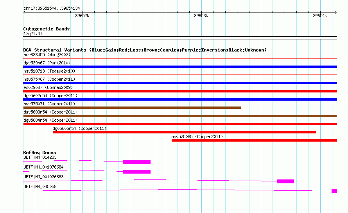Click the UBTF|NM_014233 gene label
The image size is (348, 213).
(x=40, y=158)
